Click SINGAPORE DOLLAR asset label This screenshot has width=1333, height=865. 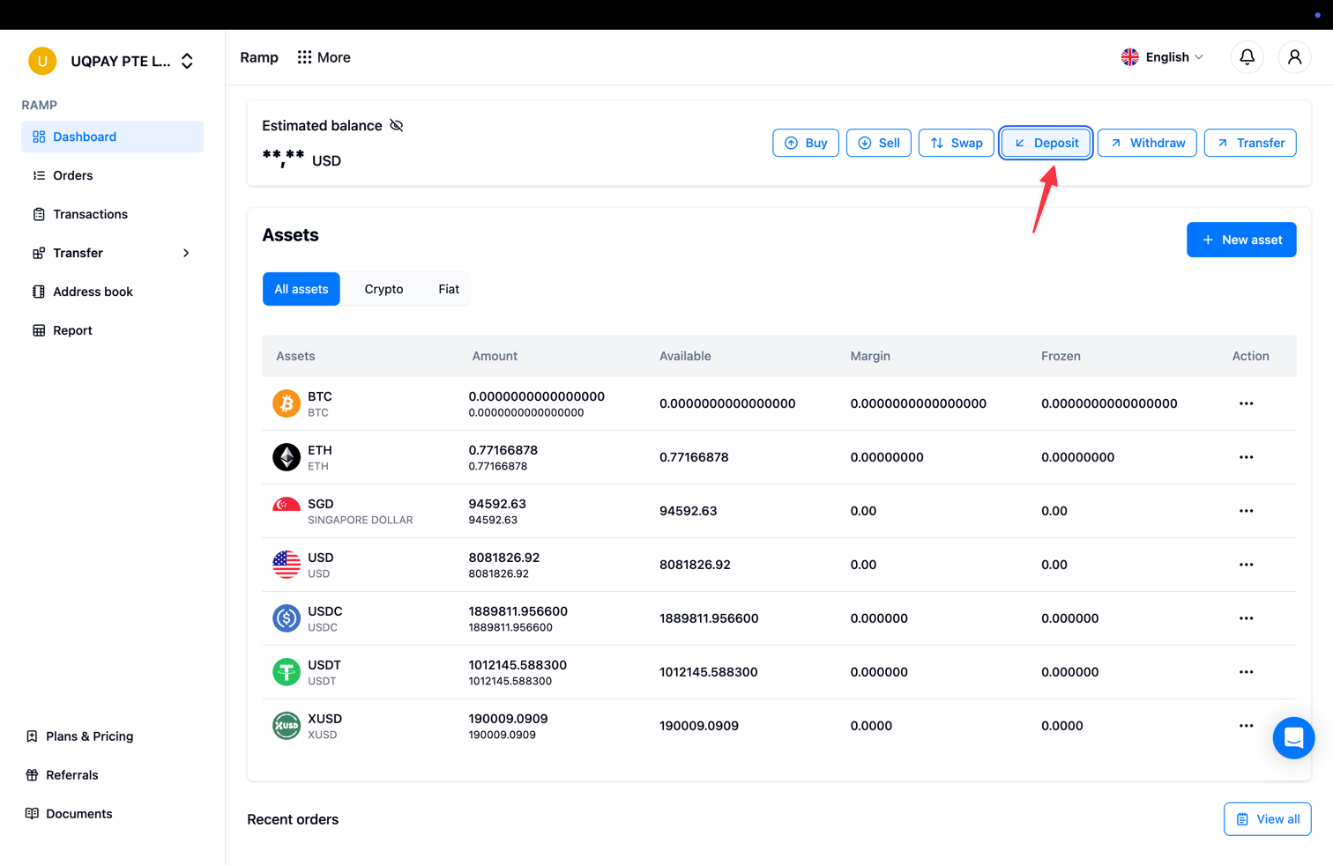360,521
